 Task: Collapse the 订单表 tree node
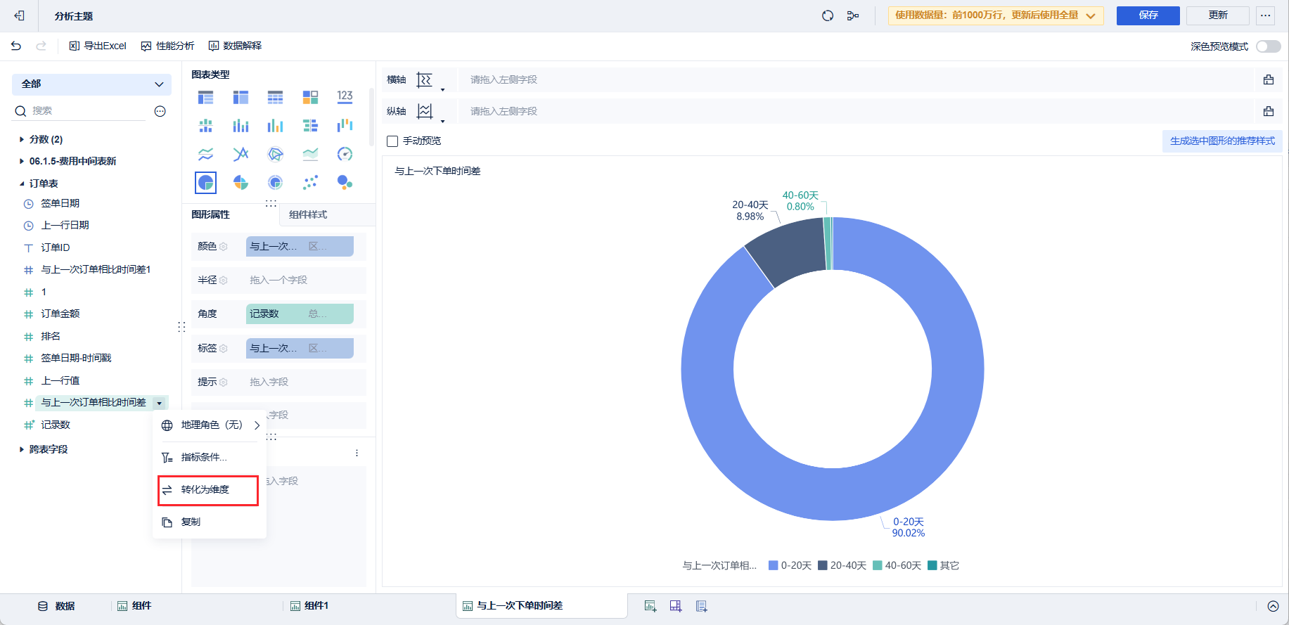[22, 183]
